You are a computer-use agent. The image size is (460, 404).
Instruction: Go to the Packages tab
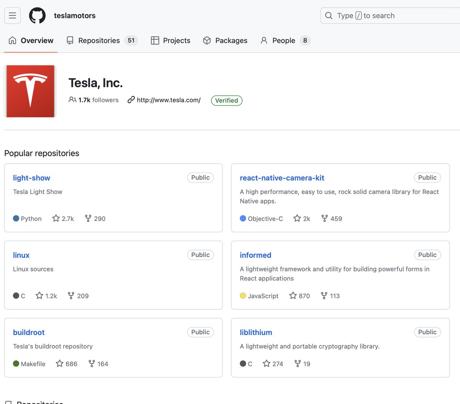pyautogui.click(x=225, y=41)
